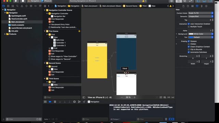Viewport: 219px width, 123px height.
Task: Click the Tag input field
Action: pos(200,20)
